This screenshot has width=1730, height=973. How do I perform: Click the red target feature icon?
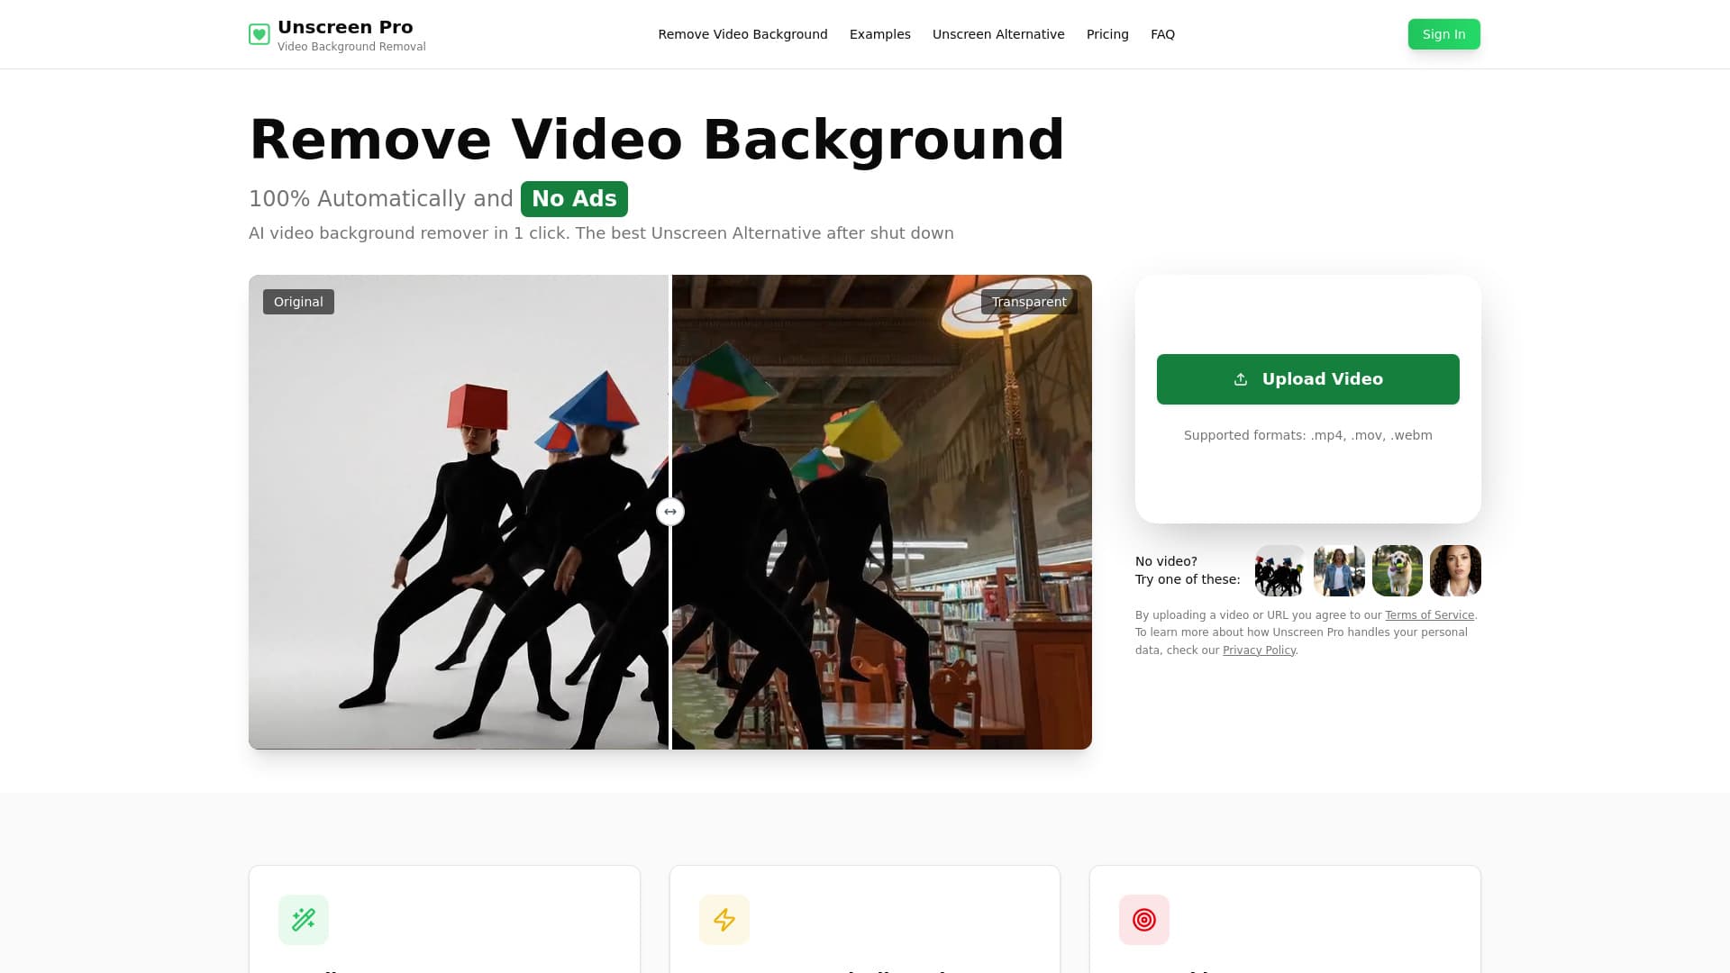pyautogui.click(x=1144, y=920)
